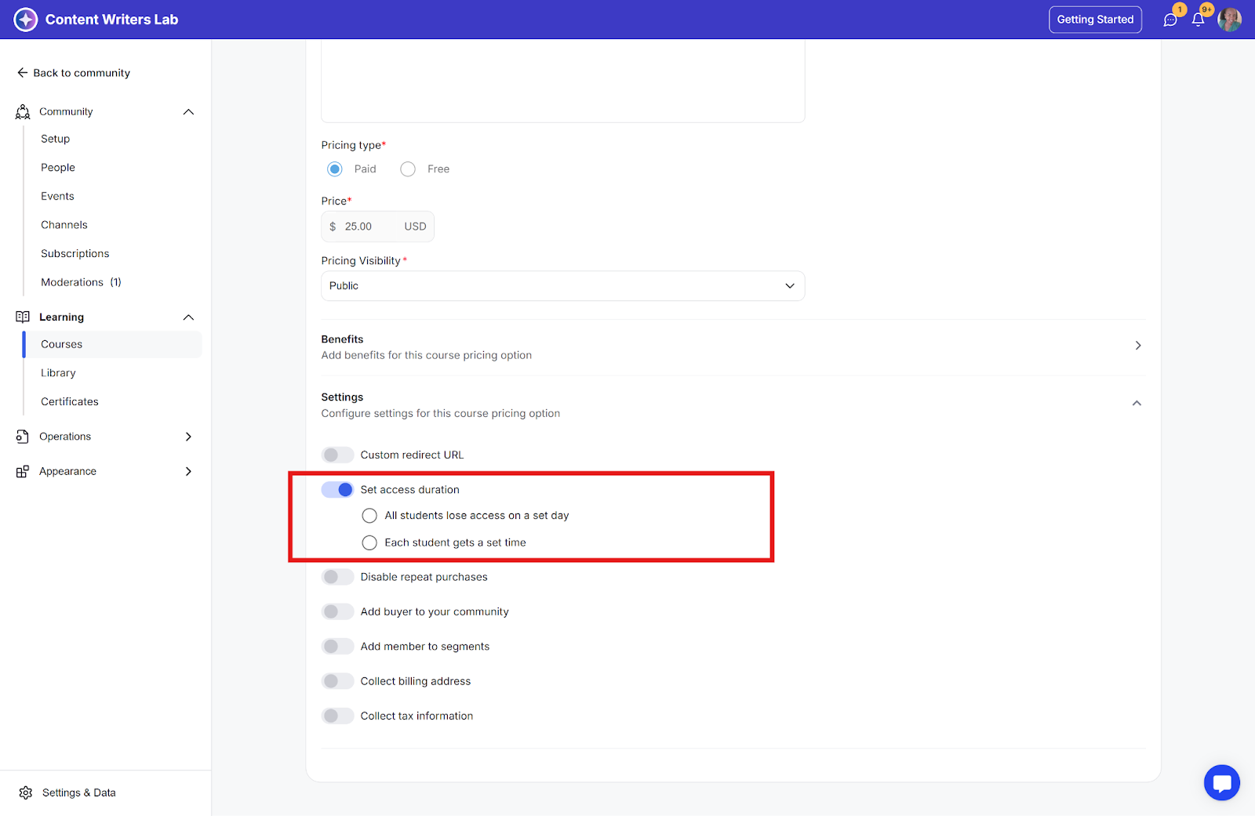Open People in the sidebar

coord(58,168)
